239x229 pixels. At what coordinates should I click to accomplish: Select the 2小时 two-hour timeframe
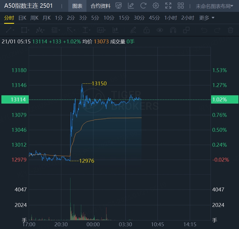pos(188,18)
